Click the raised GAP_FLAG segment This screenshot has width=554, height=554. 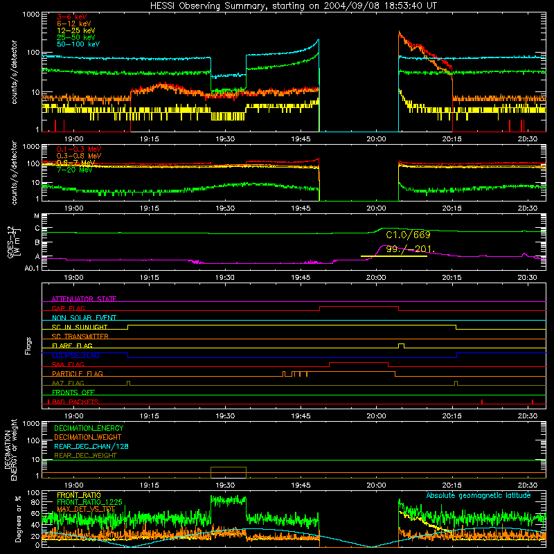359,307
